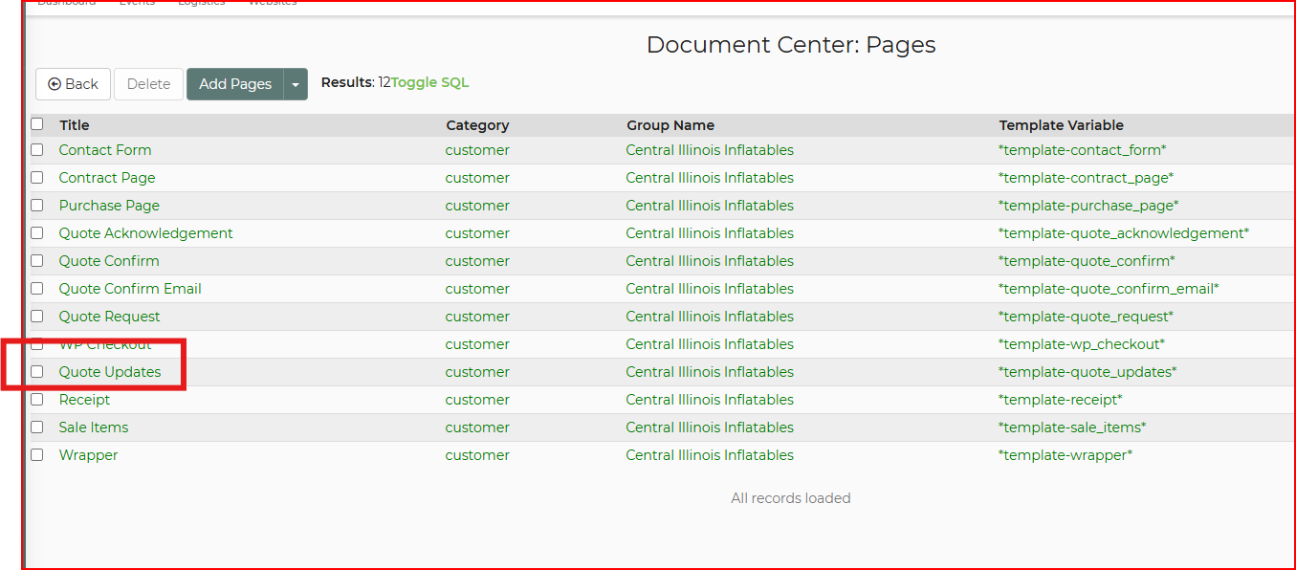
Task: Click the *template-quote_updates* variable
Action: [x=1087, y=372]
